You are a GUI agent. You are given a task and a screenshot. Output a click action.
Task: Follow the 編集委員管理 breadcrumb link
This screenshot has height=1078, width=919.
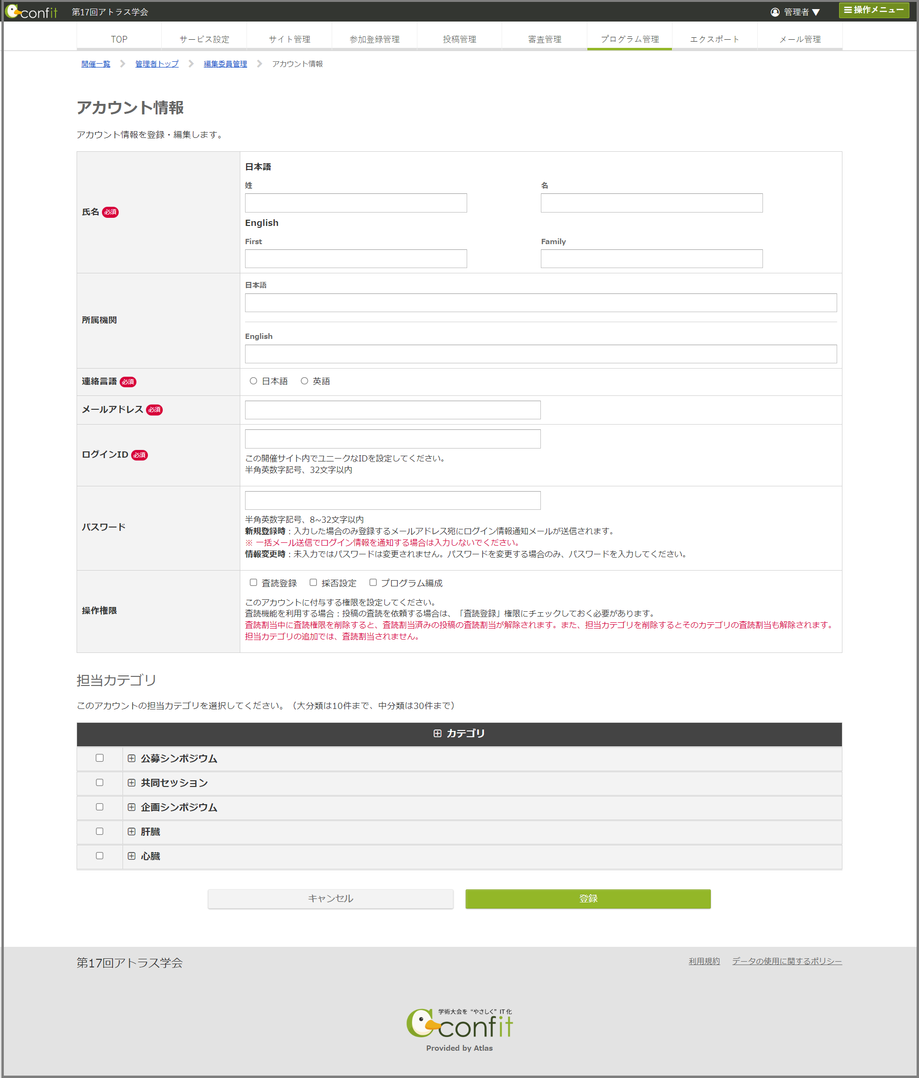(x=225, y=64)
